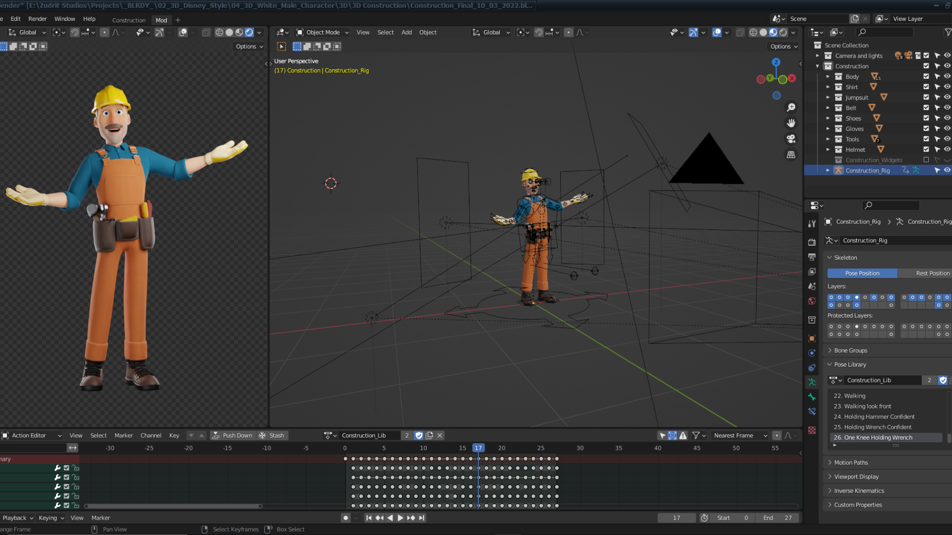Expand the Bone Groups panel
Viewport: 952px width, 535px height.
[850, 350]
